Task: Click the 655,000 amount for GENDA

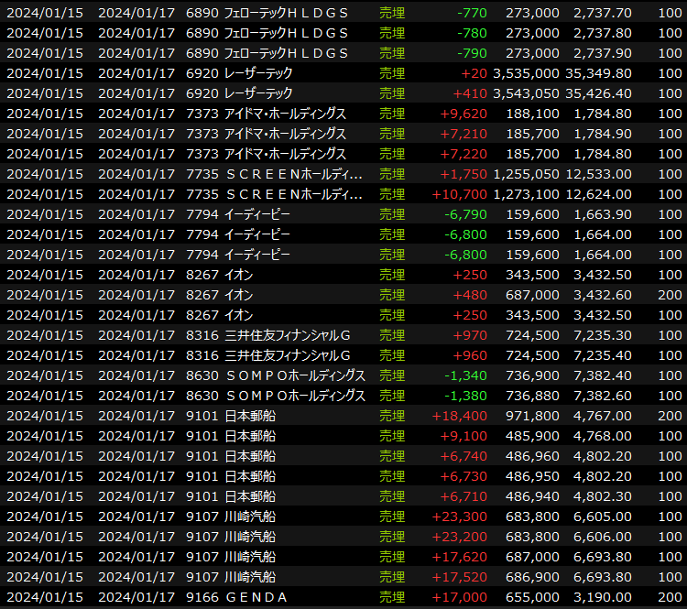Action: pyautogui.click(x=533, y=597)
